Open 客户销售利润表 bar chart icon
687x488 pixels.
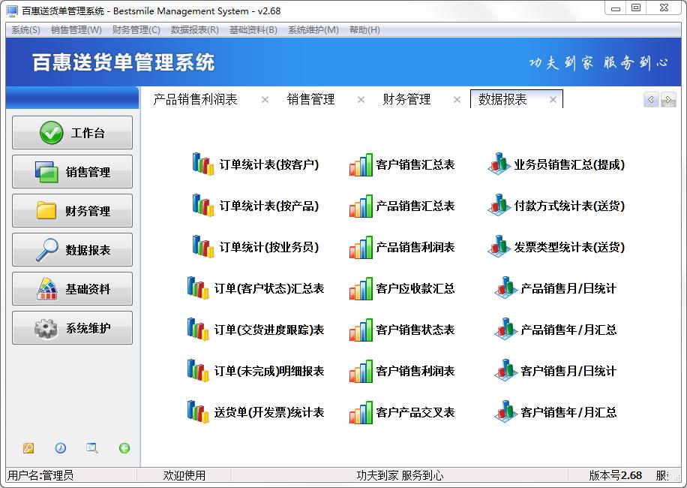[x=361, y=370]
